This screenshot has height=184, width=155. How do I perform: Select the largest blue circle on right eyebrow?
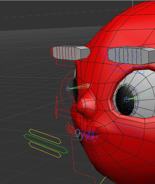click(123, 55)
